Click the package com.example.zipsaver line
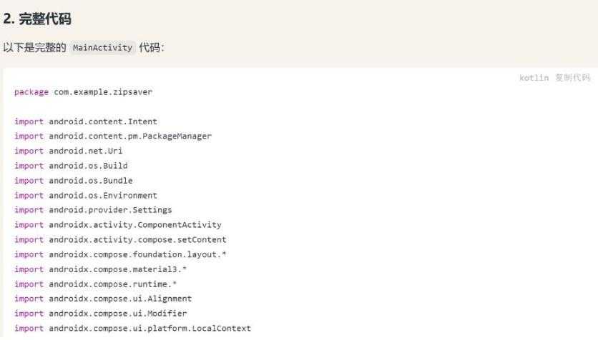 [x=83, y=92]
